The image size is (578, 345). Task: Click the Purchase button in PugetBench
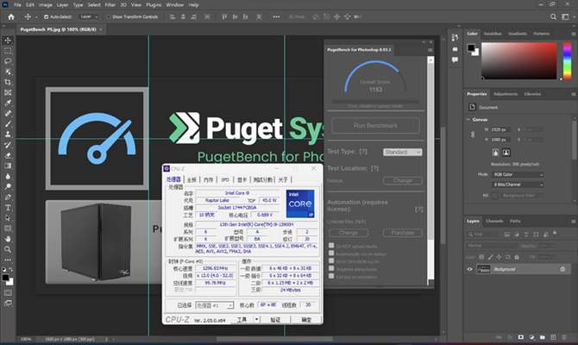coord(403,233)
